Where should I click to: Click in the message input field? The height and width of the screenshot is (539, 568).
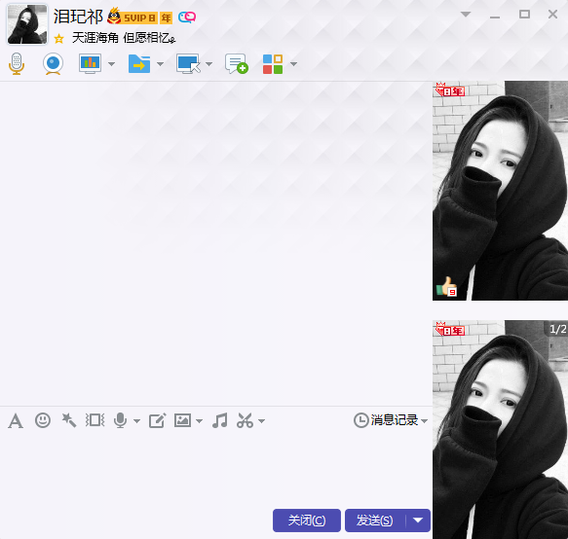tap(216, 468)
